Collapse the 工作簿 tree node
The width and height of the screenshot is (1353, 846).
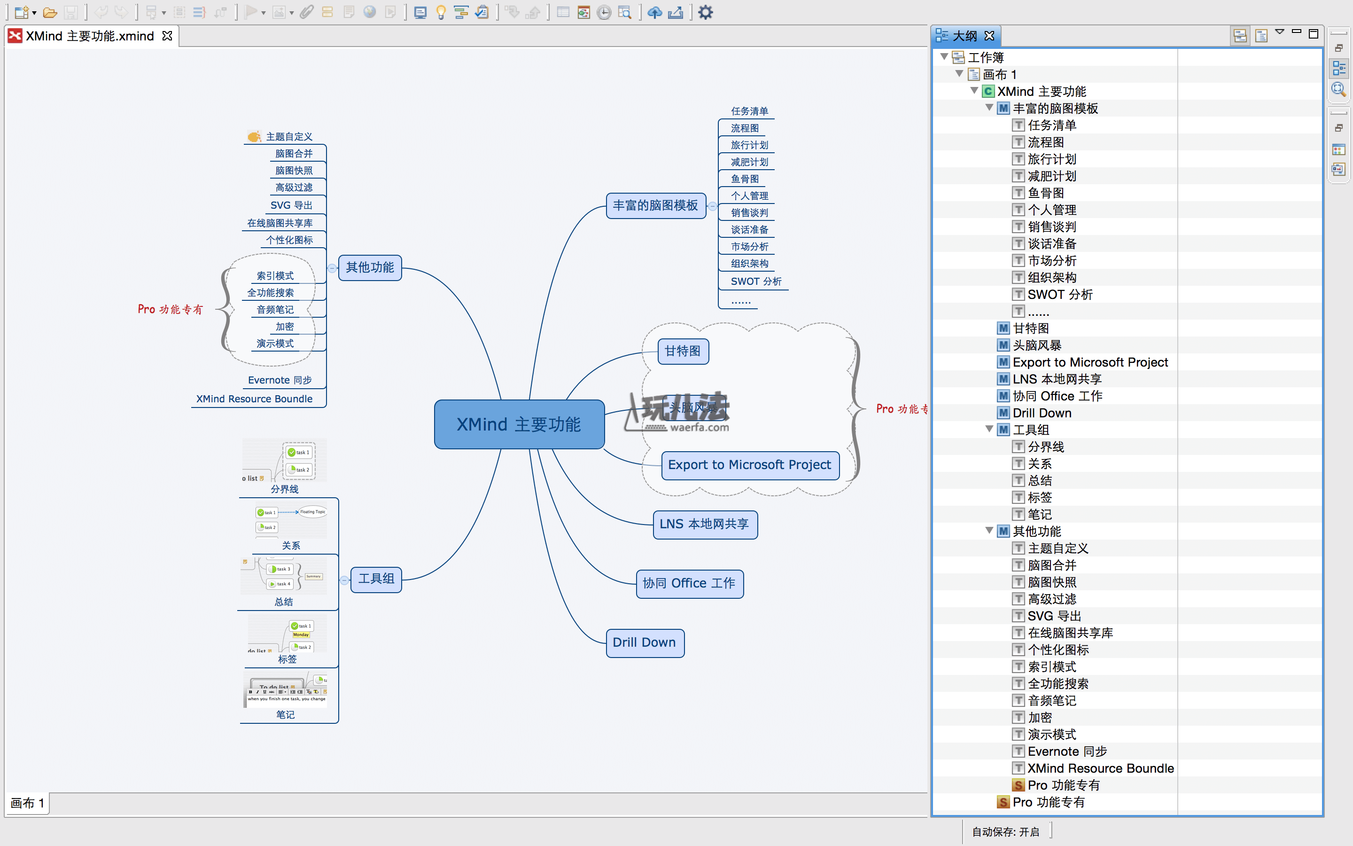pos(944,56)
